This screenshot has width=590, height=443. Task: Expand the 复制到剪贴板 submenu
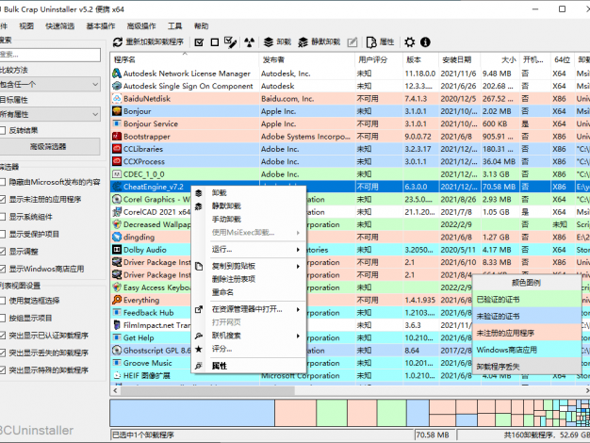[x=298, y=266]
